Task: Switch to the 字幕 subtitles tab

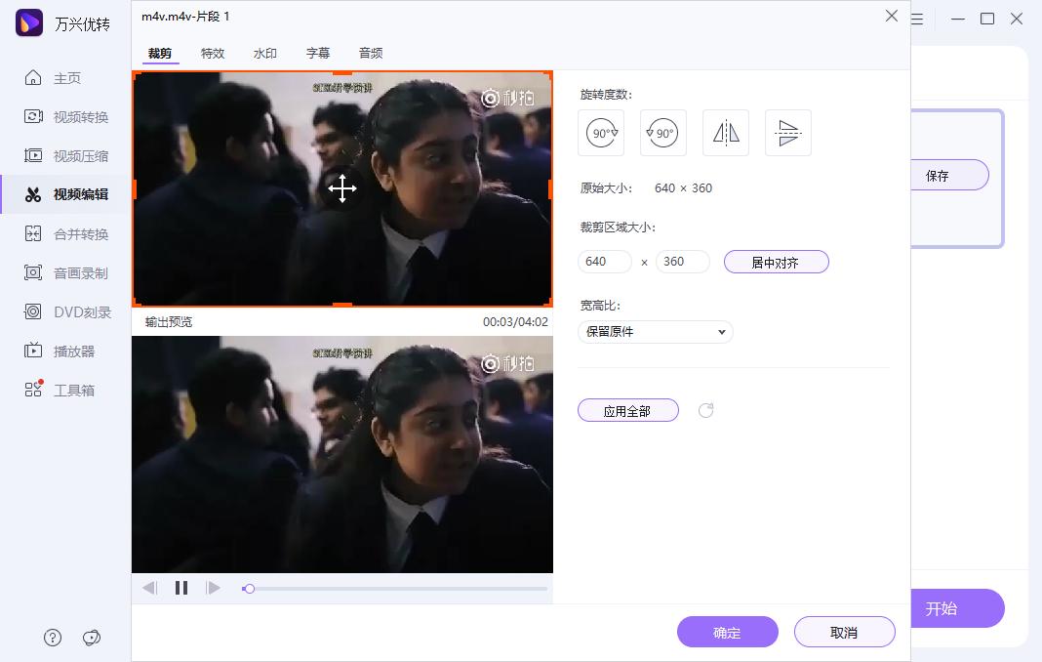Action: (318, 53)
